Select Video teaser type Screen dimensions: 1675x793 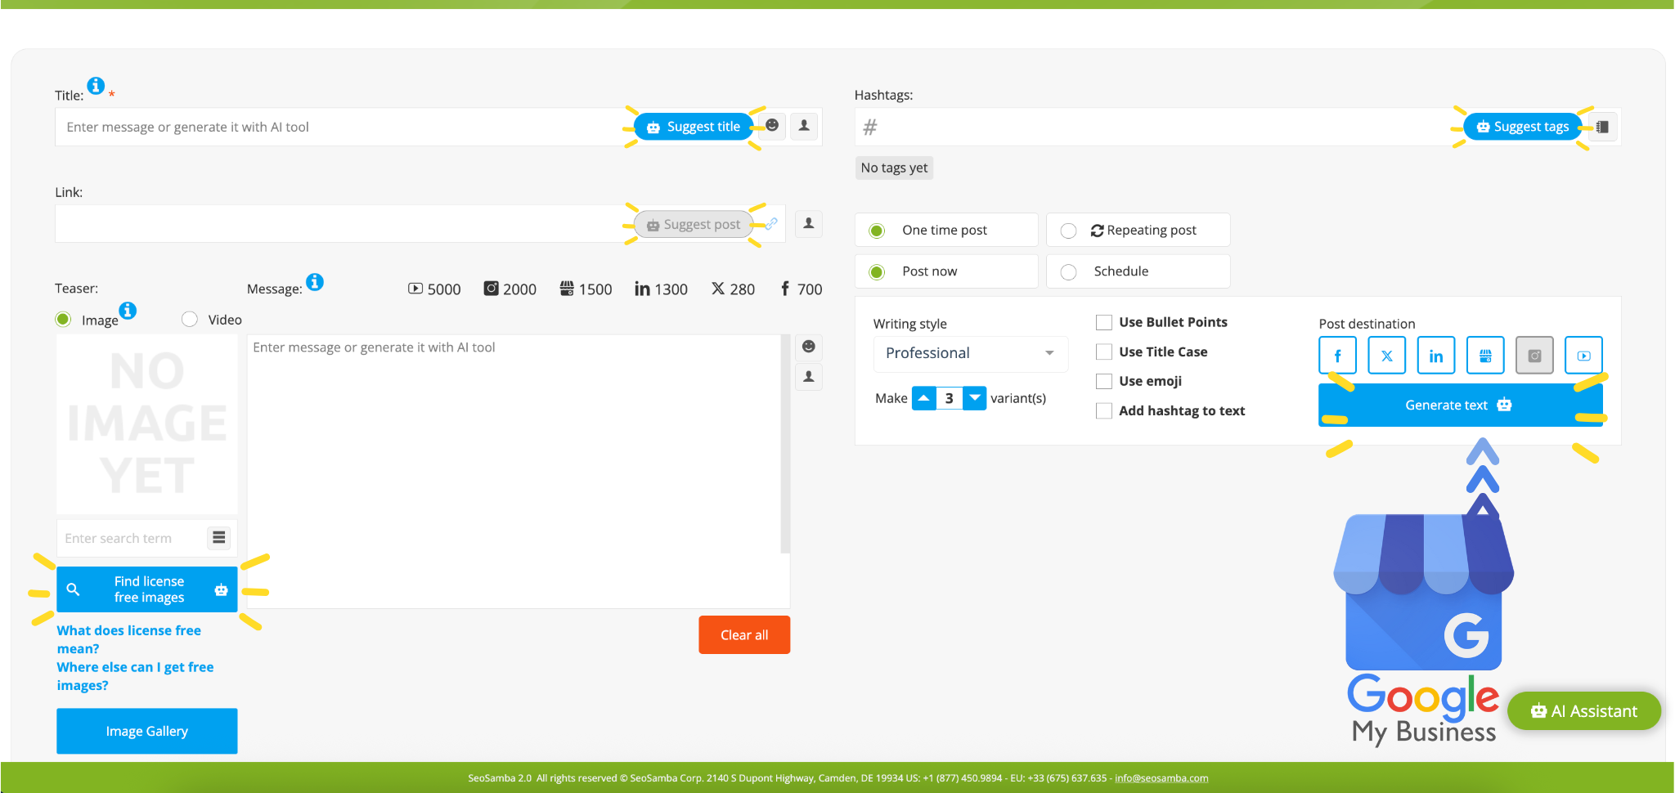point(190,319)
